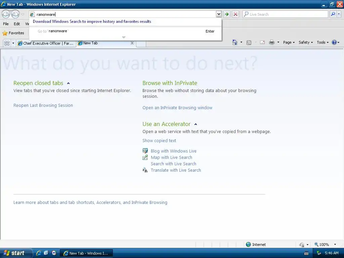Open the Tools menu
This screenshot has height=258, width=344.
click(x=322, y=42)
